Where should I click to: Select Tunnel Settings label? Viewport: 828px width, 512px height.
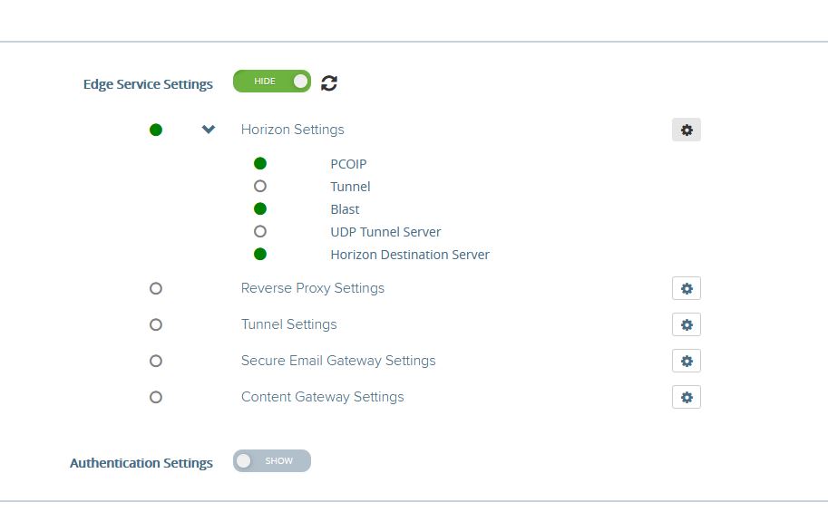tap(289, 324)
